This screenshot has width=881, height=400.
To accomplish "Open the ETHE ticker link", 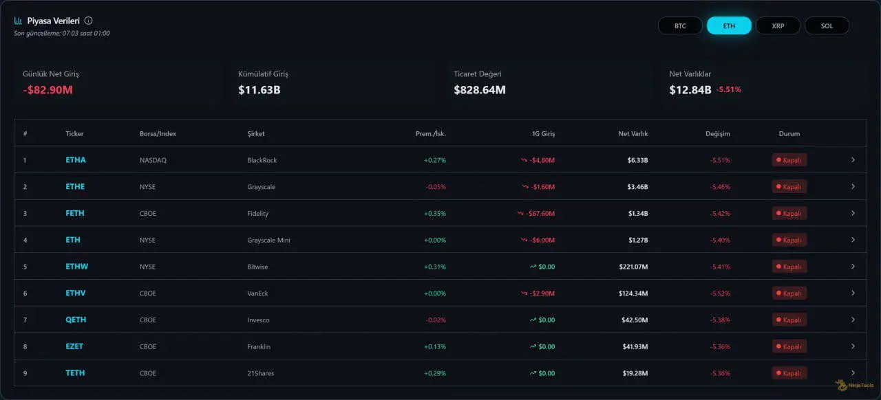I will [x=75, y=187].
